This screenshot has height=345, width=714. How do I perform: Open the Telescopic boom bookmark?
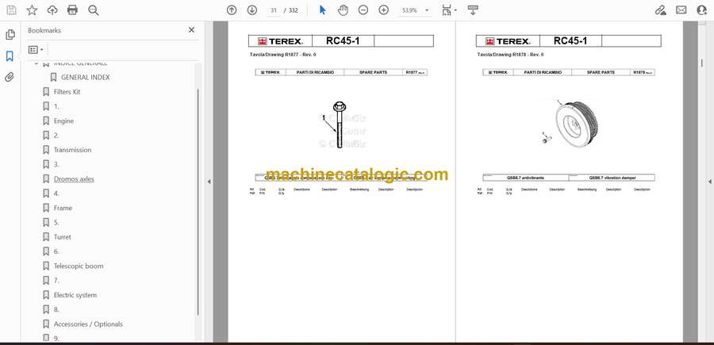pyautogui.click(x=79, y=266)
